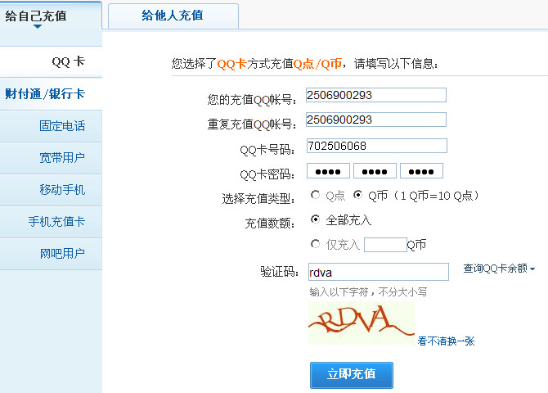This screenshot has height=393, width=548.
Task: Choose 仅充入 radio option
Action: tap(315, 243)
